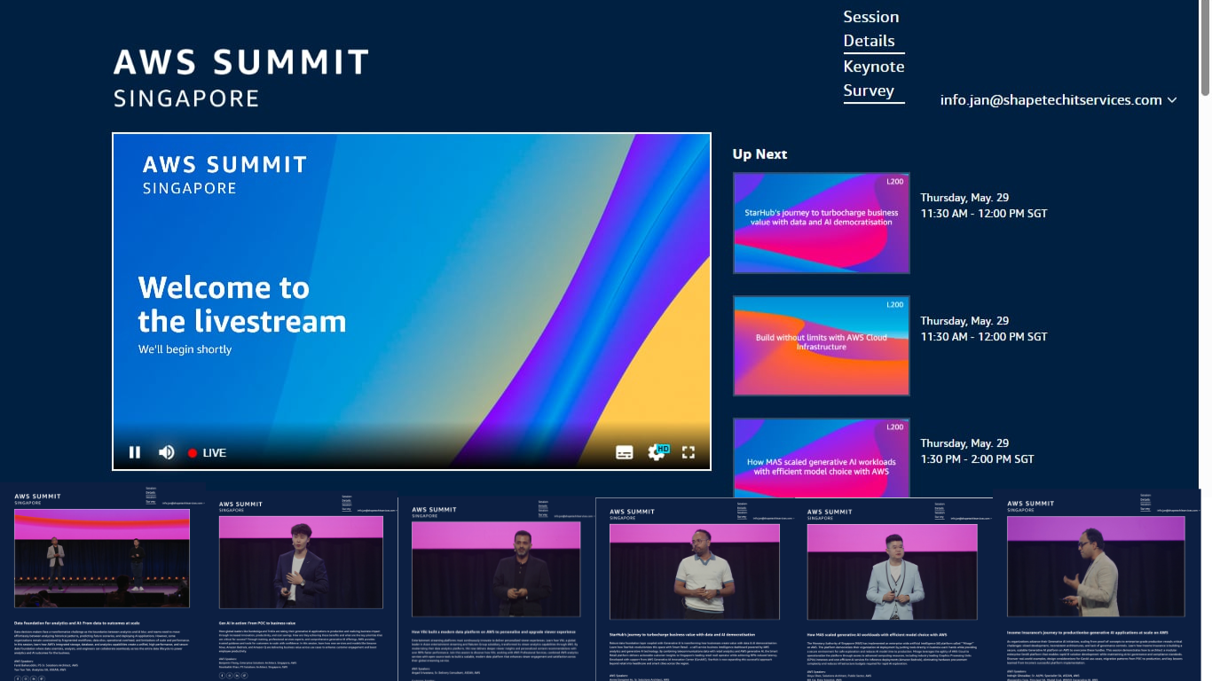Open the Data foundation for analytics session title

(77, 623)
